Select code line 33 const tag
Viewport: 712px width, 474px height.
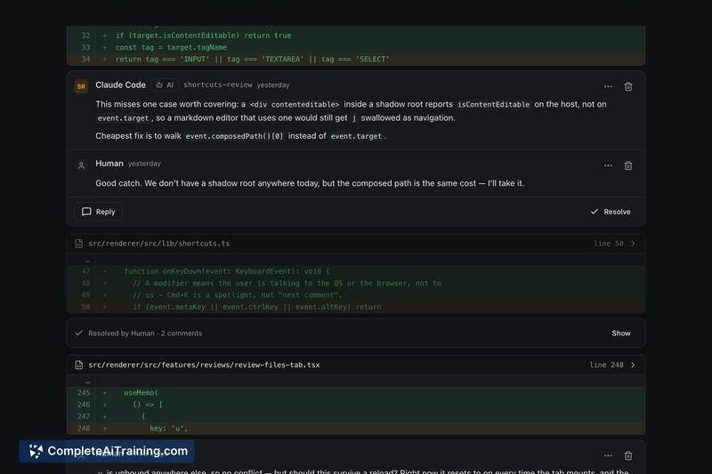[356, 47]
